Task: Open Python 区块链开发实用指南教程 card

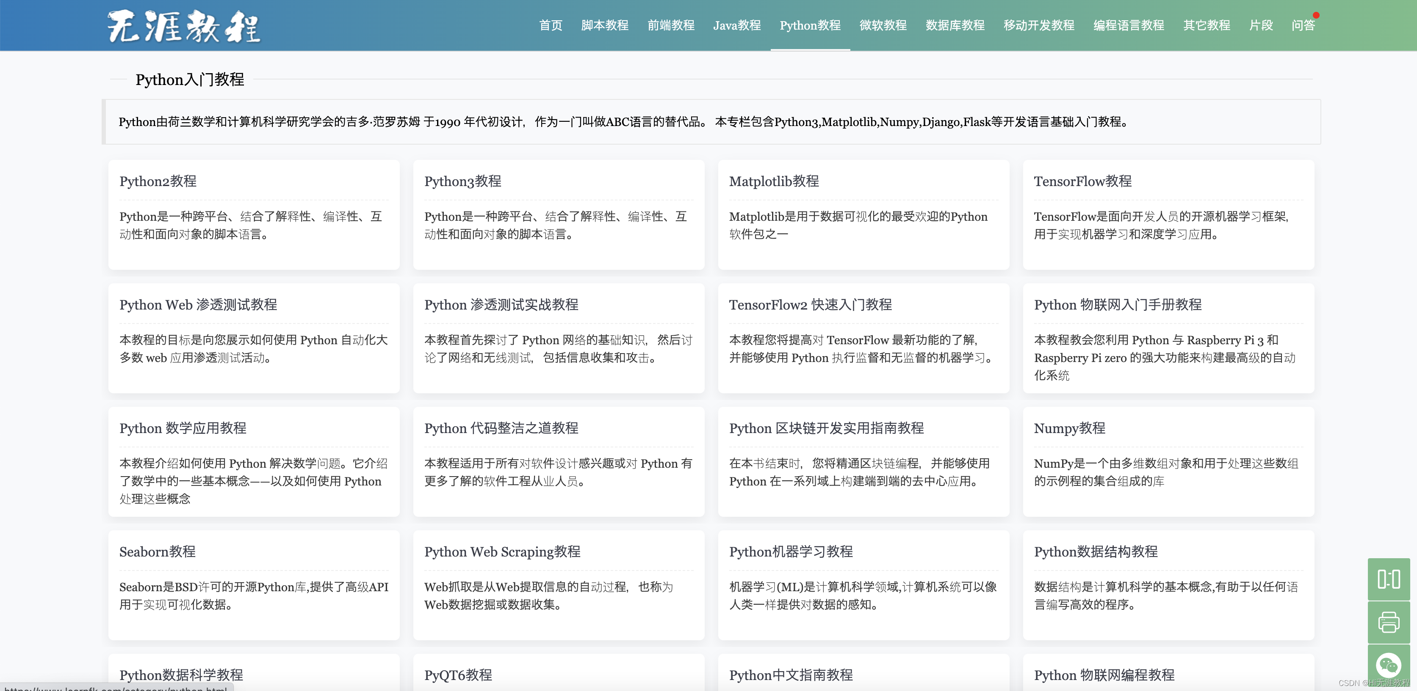Action: [x=826, y=428]
